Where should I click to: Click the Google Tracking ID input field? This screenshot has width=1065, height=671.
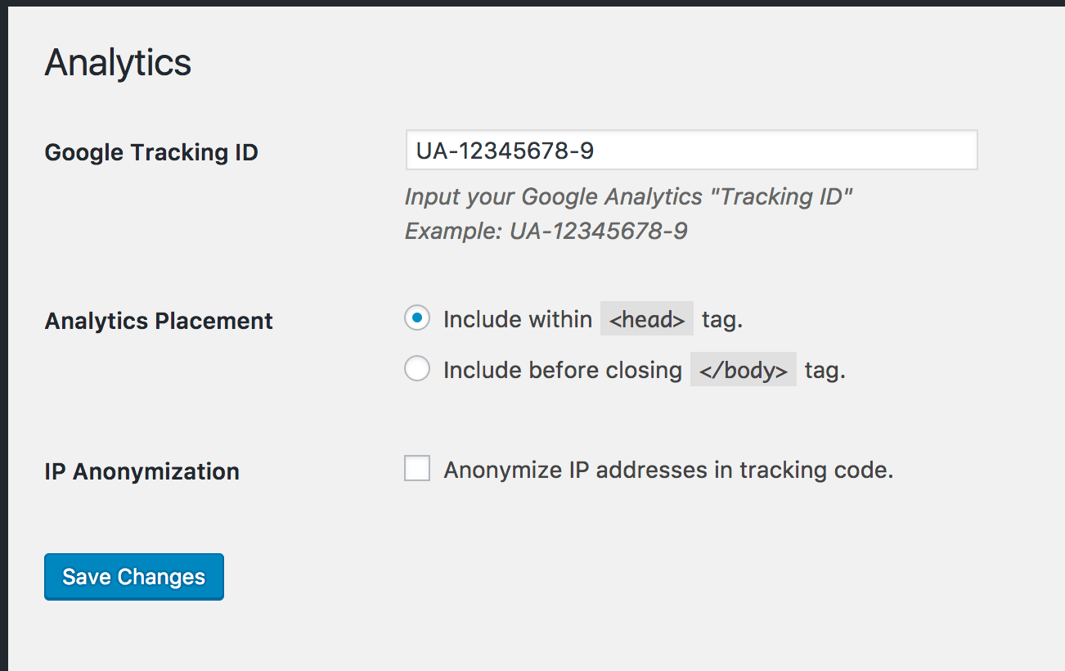[691, 150]
